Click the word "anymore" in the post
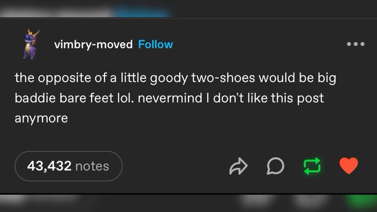377x212 pixels. (41, 118)
